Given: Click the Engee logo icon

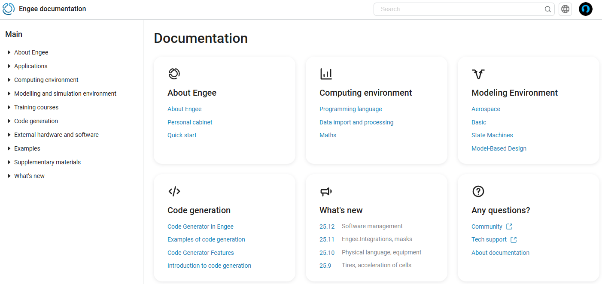Looking at the screenshot, I should (x=8, y=9).
